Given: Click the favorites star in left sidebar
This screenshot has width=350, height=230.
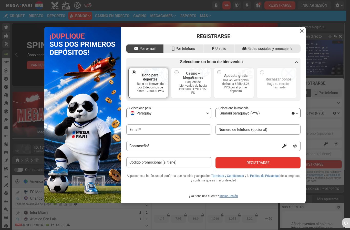Looking at the screenshot, I should pyautogui.click(x=6, y=27).
